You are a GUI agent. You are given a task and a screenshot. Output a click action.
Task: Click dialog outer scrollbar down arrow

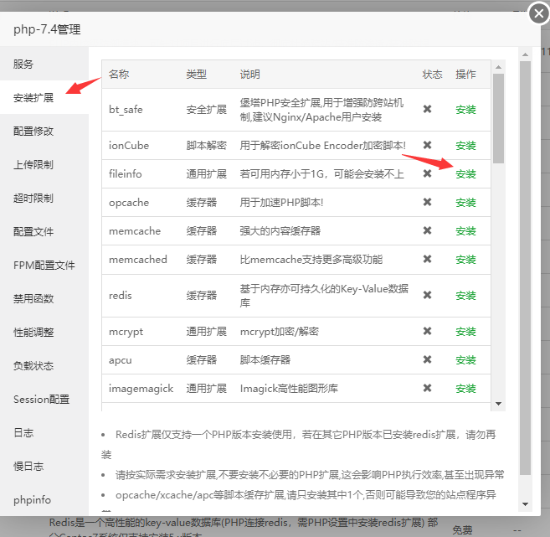[525, 504]
